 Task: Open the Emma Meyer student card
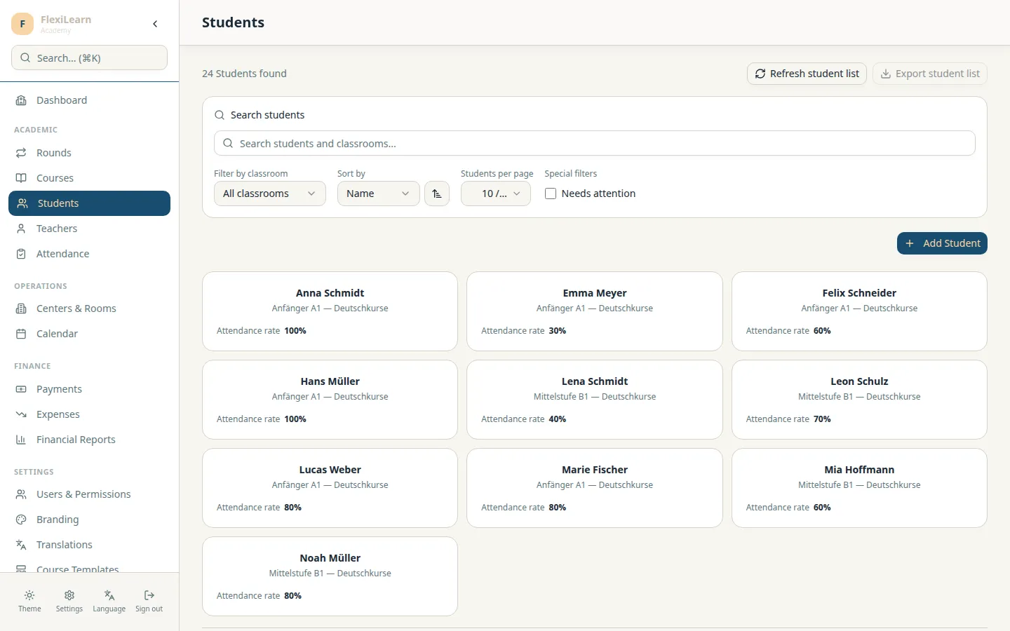[x=595, y=311]
